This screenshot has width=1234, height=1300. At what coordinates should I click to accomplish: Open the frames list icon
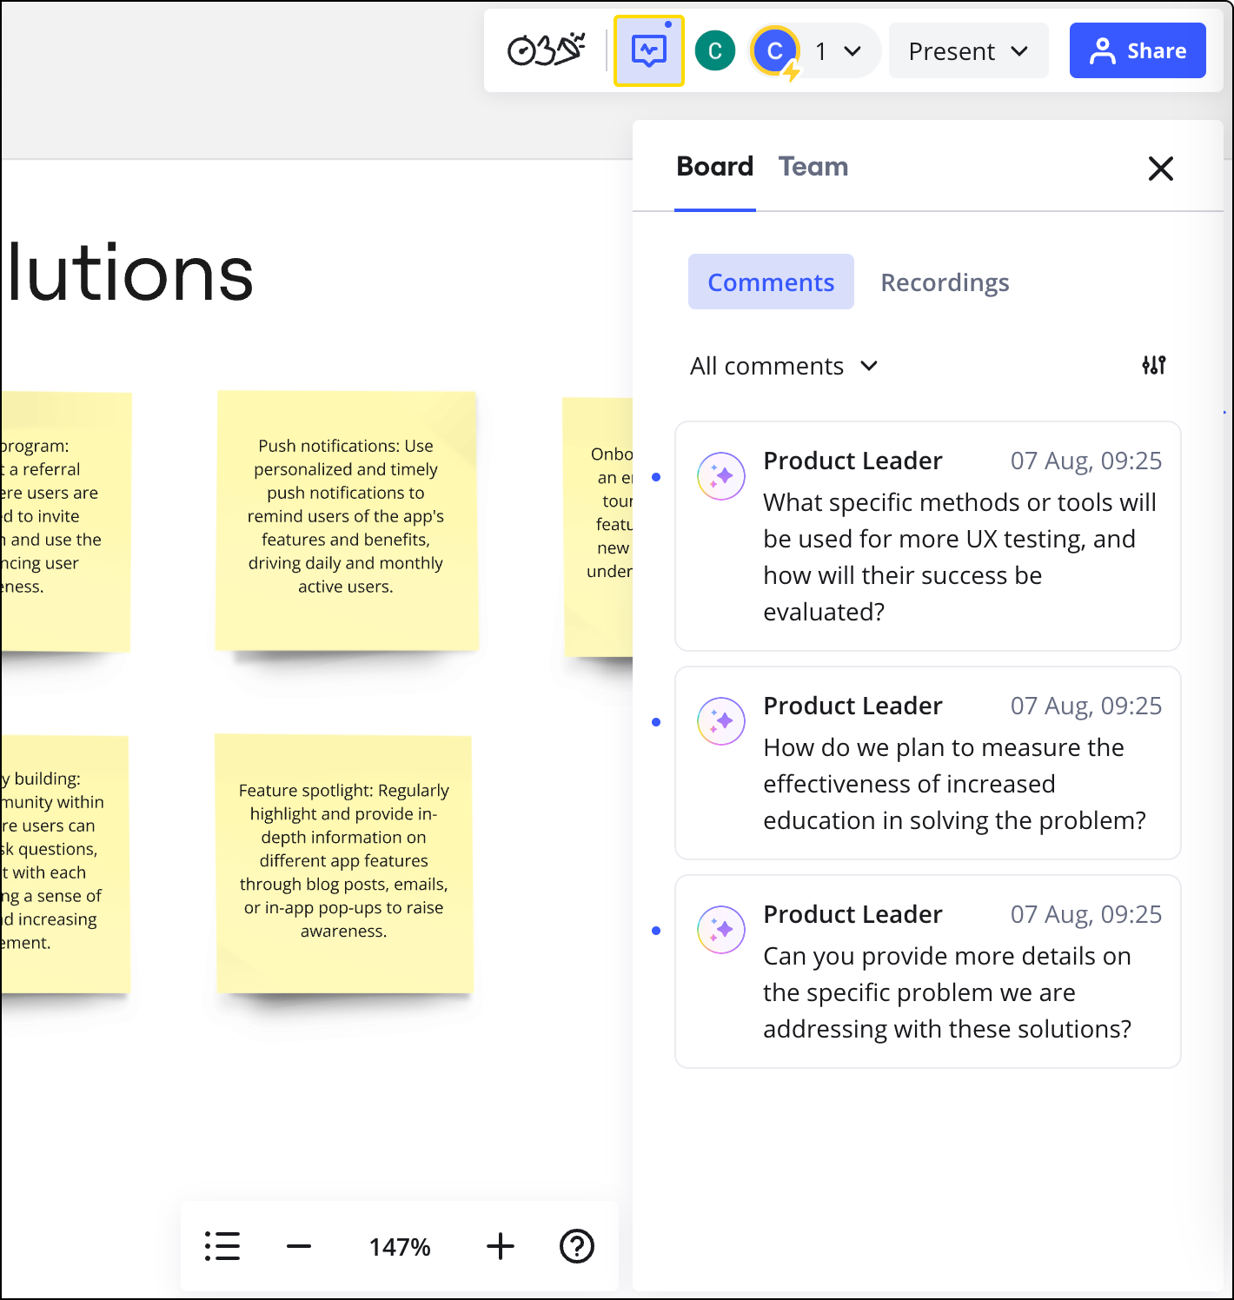pos(222,1246)
